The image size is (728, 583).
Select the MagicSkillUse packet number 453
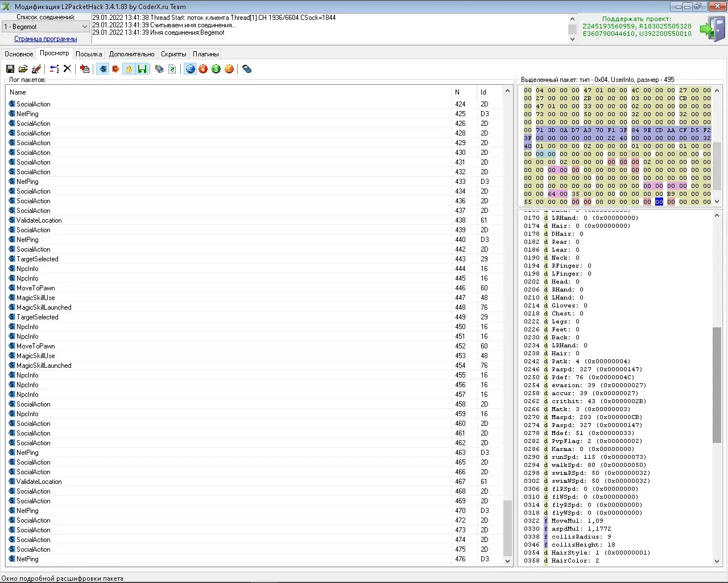(255, 356)
